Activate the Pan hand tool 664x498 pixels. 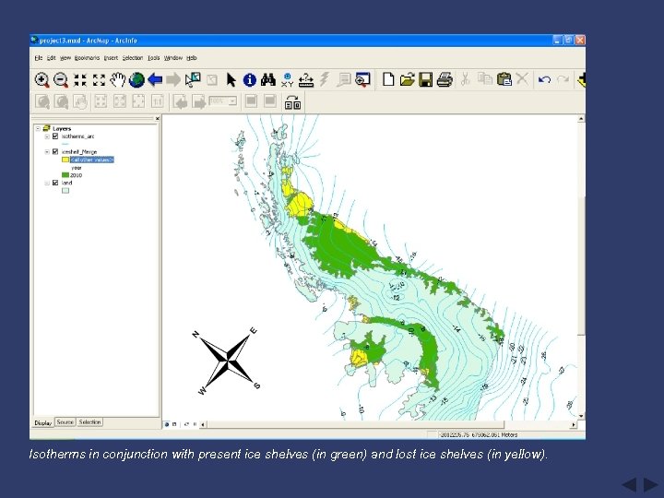click(x=118, y=79)
